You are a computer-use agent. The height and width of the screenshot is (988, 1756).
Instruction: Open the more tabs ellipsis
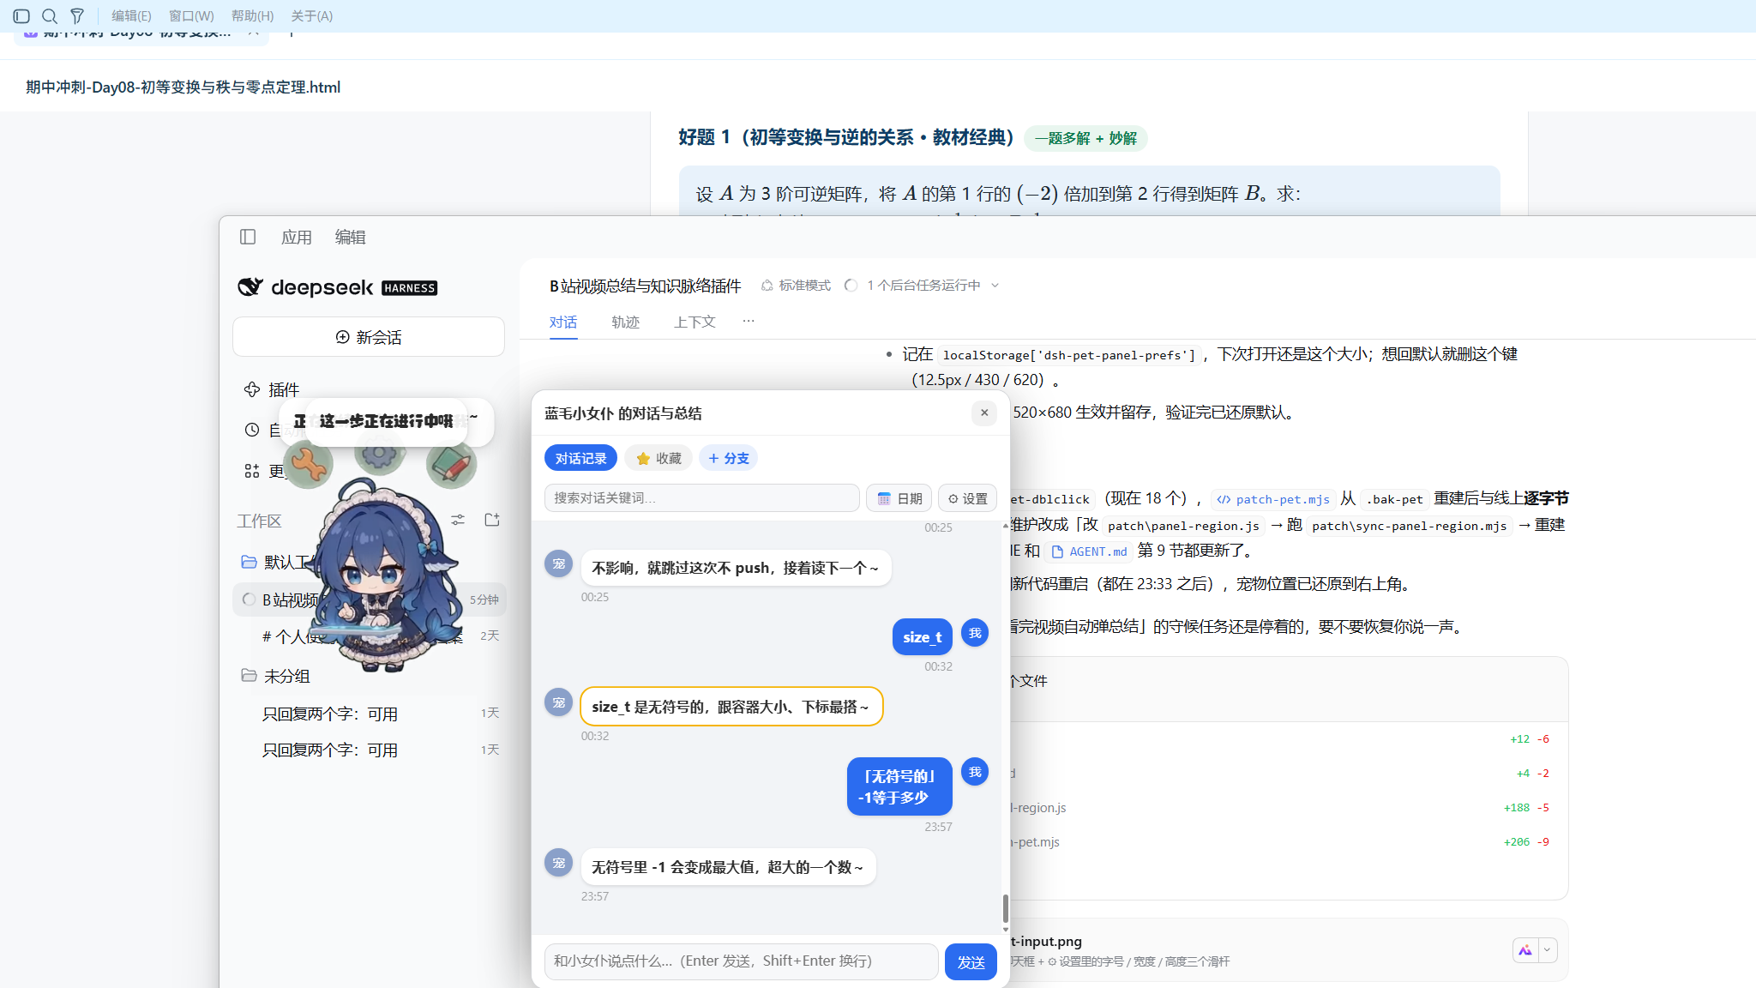click(x=749, y=321)
